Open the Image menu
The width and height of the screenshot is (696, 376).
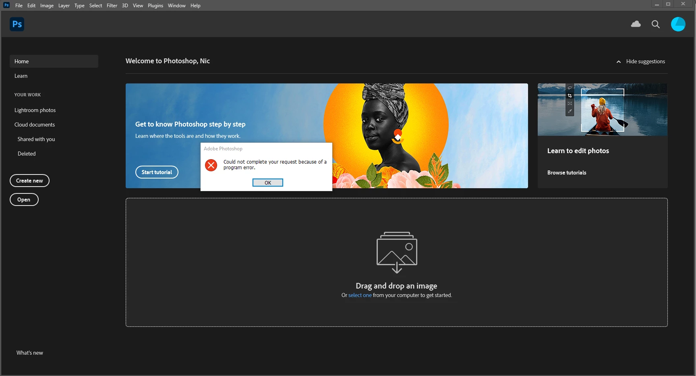[x=47, y=6]
